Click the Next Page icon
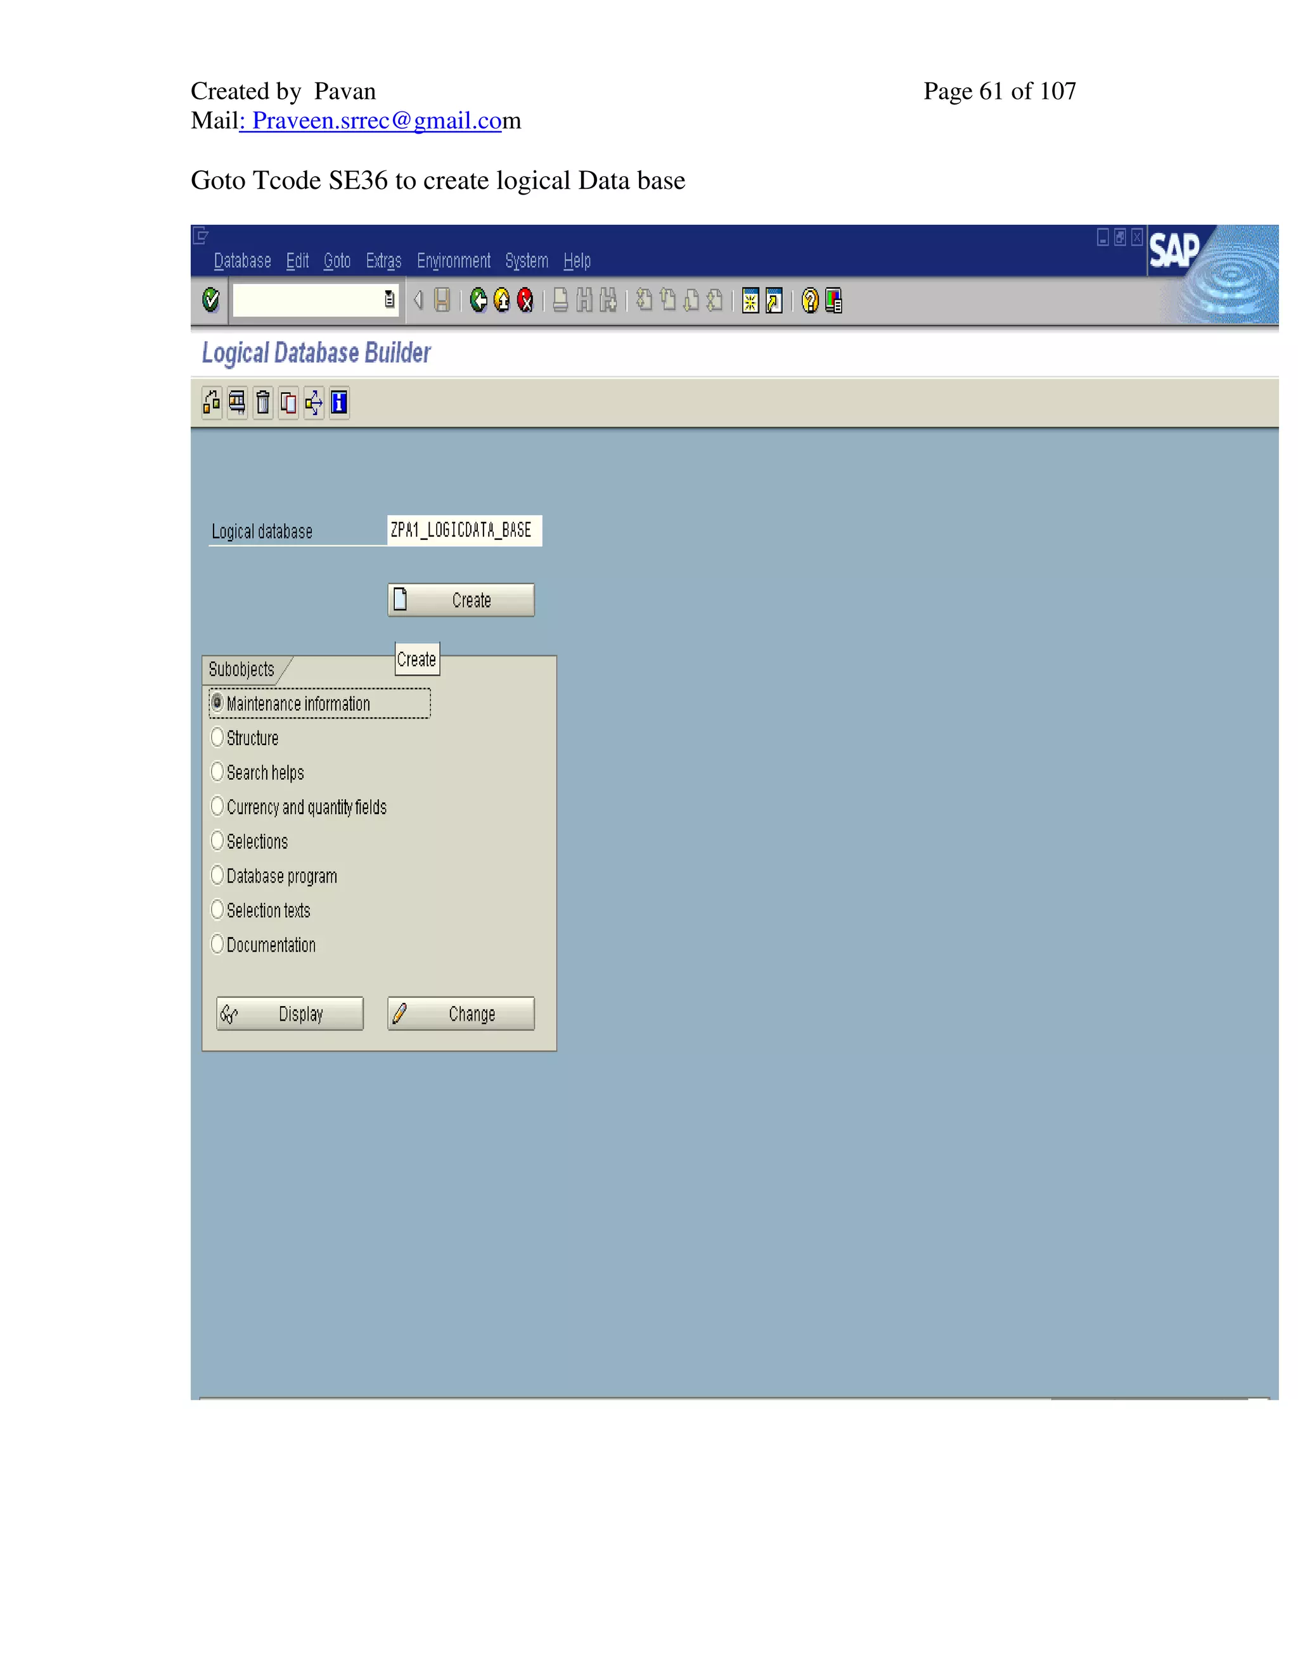 click(x=691, y=300)
